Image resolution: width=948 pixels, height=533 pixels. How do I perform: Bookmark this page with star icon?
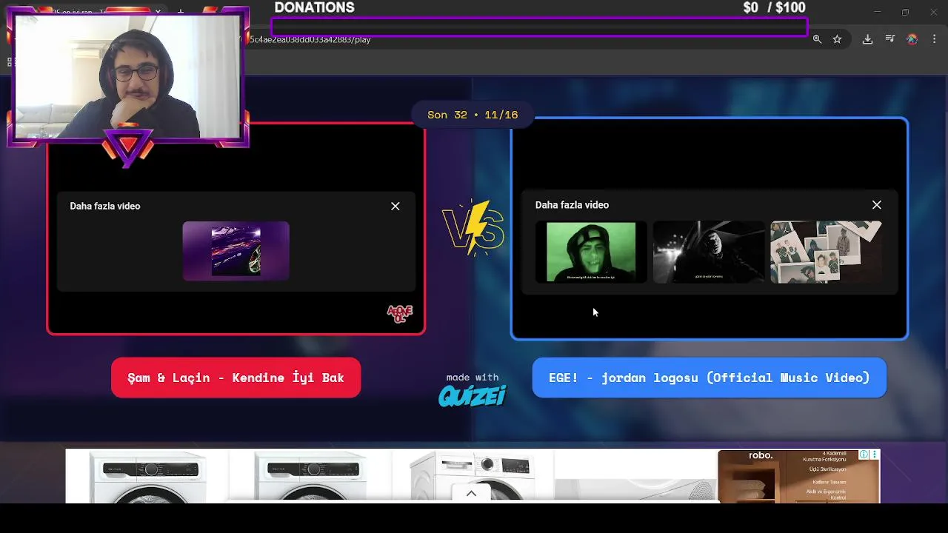[837, 39]
